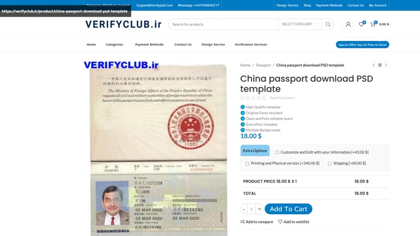This screenshot has width=420, height=236.
Task: Open the Select Category dropdown
Action: click(300, 24)
